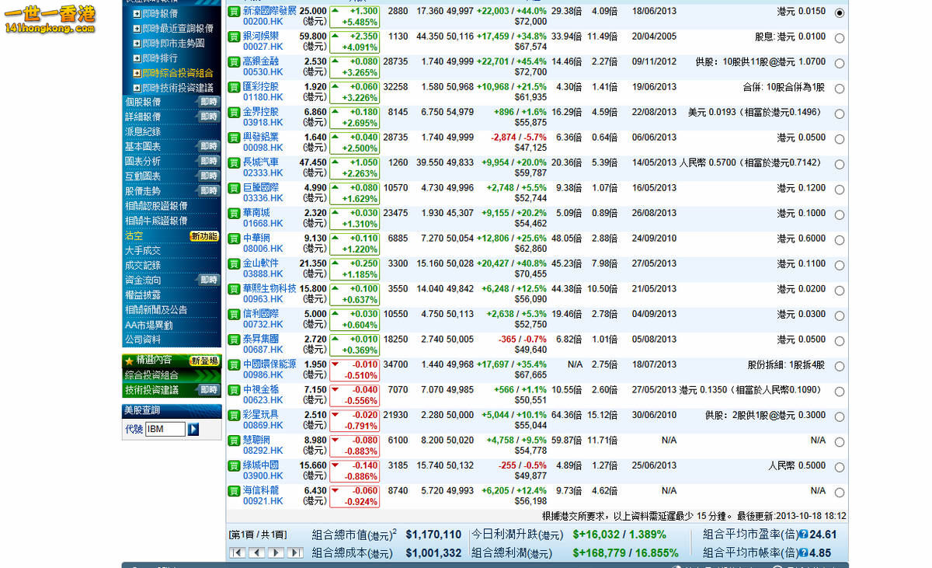The width and height of the screenshot is (932, 568).
Task: Click stock name 長城汽車 link
Action: click(x=261, y=162)
